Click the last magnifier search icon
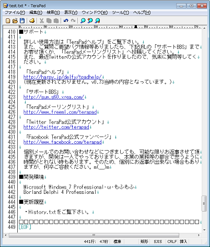Screen dimensions: 210x247 97,21
